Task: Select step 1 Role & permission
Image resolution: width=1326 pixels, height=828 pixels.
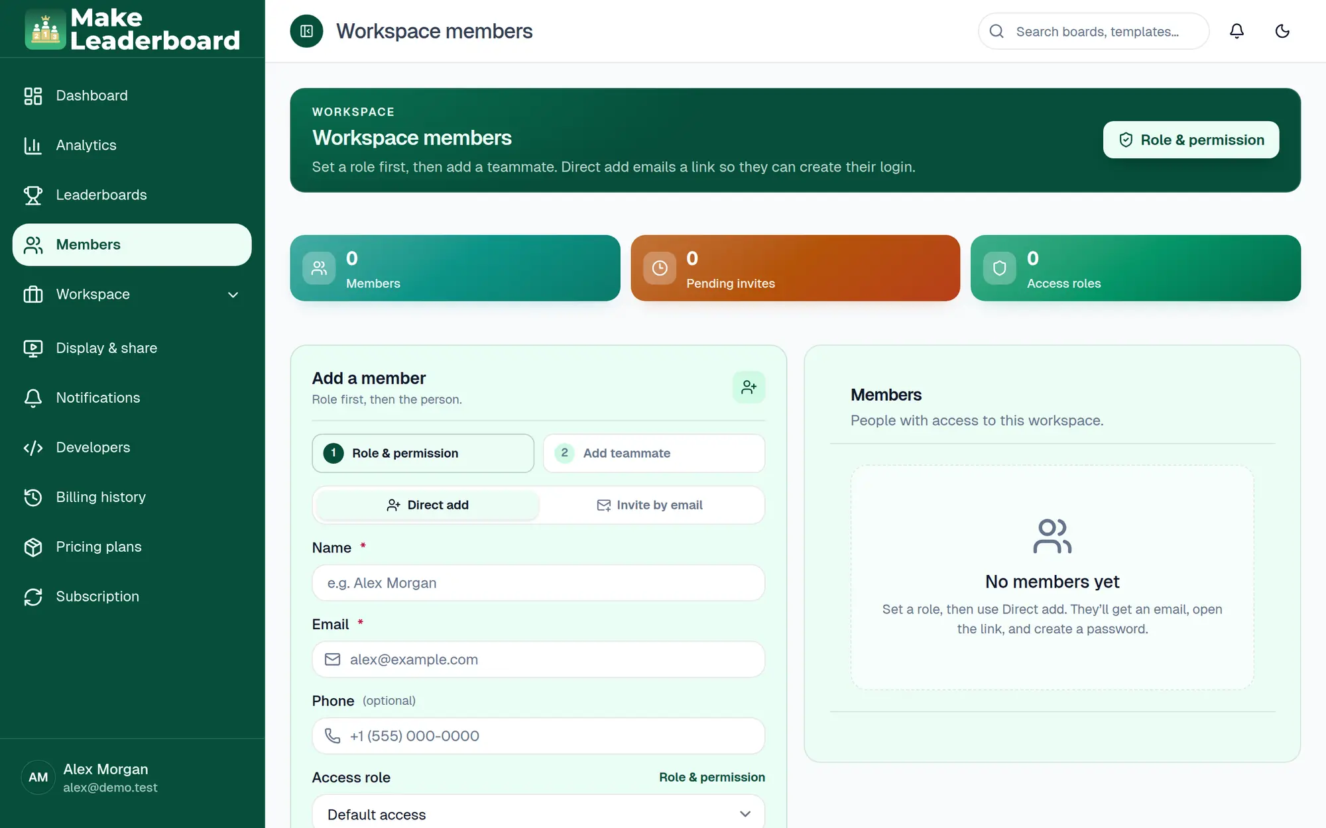Action: point(423,453)
